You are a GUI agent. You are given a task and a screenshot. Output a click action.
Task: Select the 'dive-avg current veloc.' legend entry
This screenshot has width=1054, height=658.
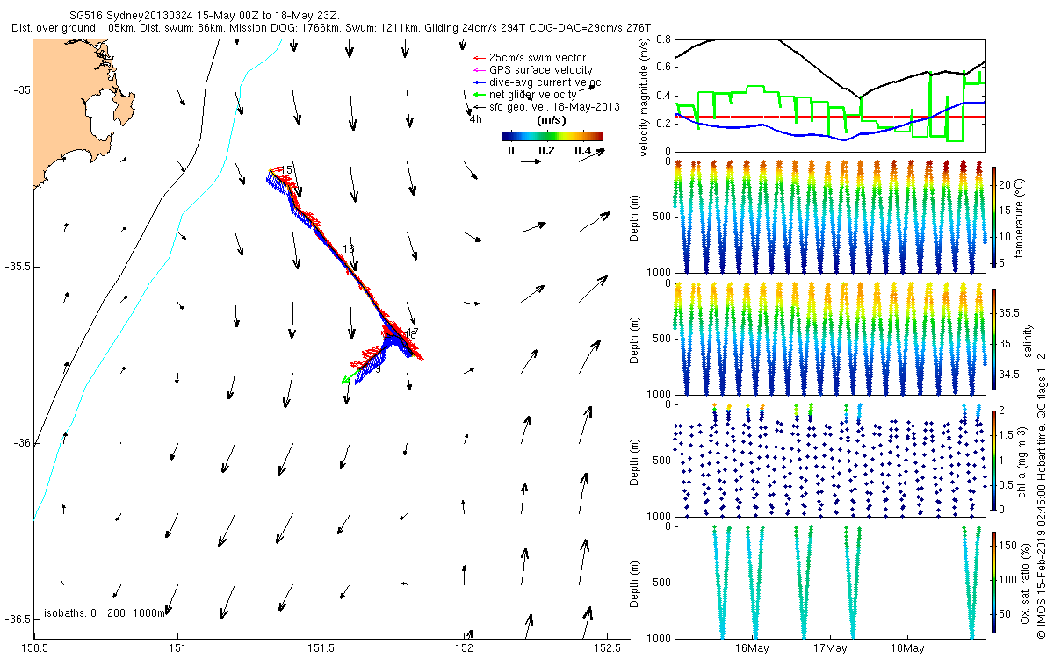click(546, 82)
